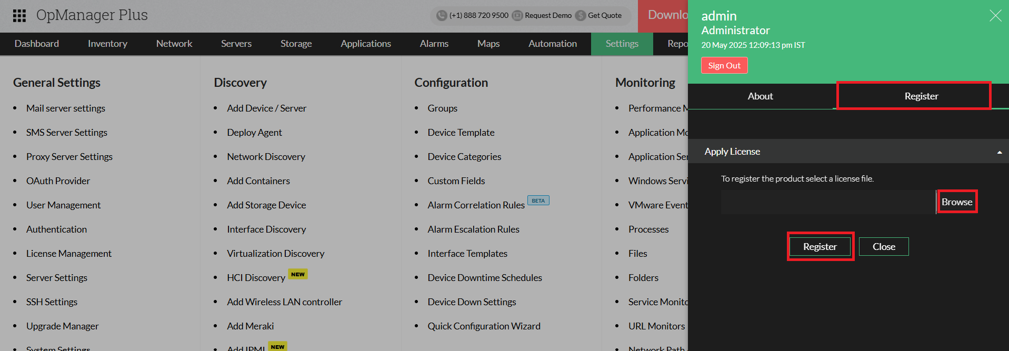This screenshot has width=1009, height=351.
Task: Select the Register tab in profile panel
Action: pos(921,96)
